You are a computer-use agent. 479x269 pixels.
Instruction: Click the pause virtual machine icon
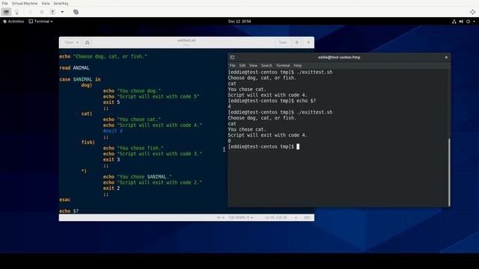[42, 12]
